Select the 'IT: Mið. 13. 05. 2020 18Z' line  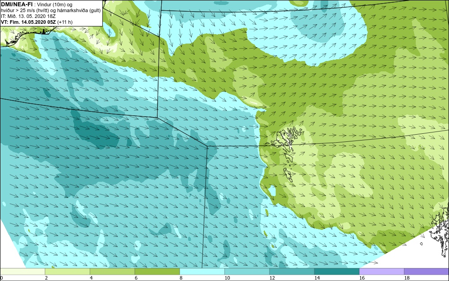[x=28, y=16]
